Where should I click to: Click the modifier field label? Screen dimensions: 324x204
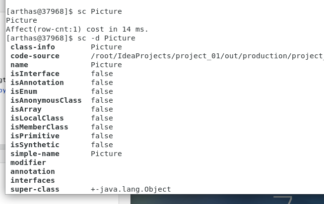tap(28, 163)
